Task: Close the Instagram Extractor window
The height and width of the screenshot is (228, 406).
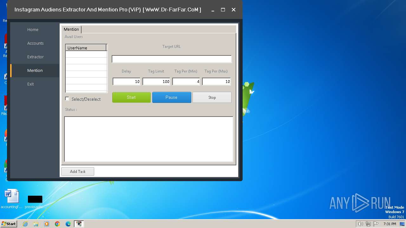Action: (233, 9)
